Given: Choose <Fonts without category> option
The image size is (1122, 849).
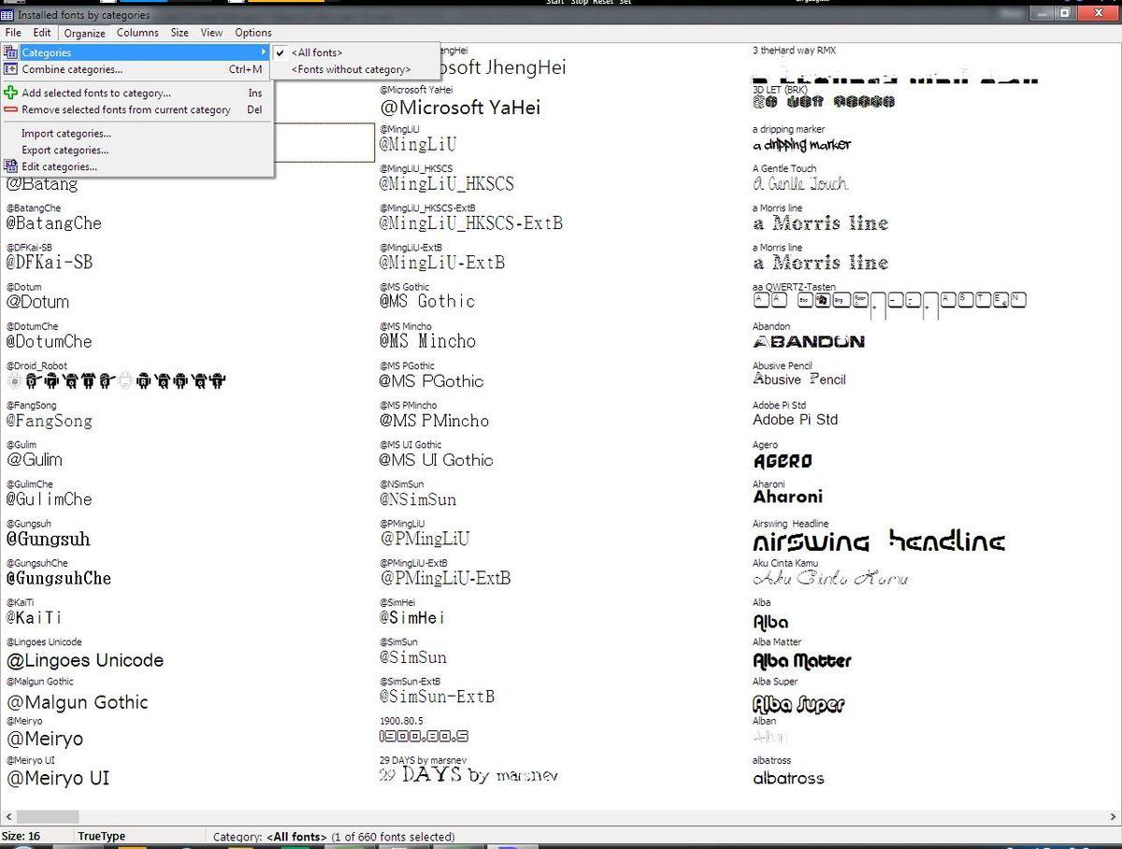Looking at the screenshot, I should click(x=351, y=69).
